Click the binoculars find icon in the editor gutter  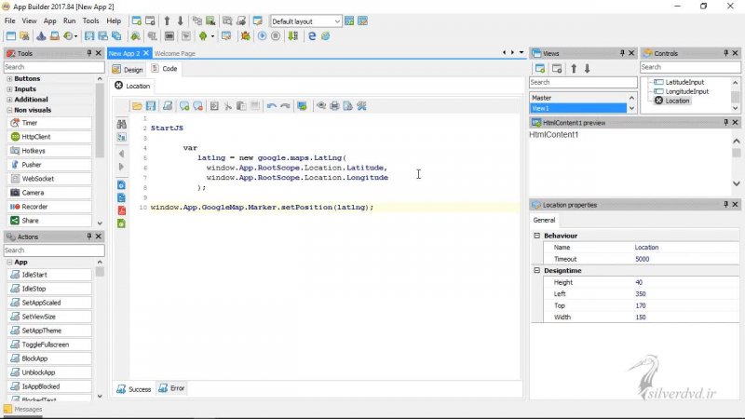(x=121, y=123)
